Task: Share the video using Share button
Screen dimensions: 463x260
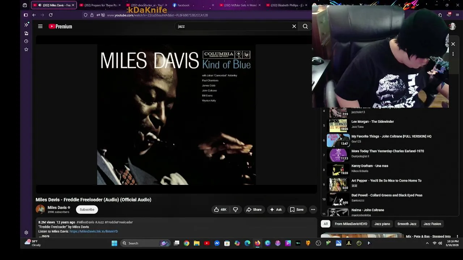Action: [x=254, y=209]
